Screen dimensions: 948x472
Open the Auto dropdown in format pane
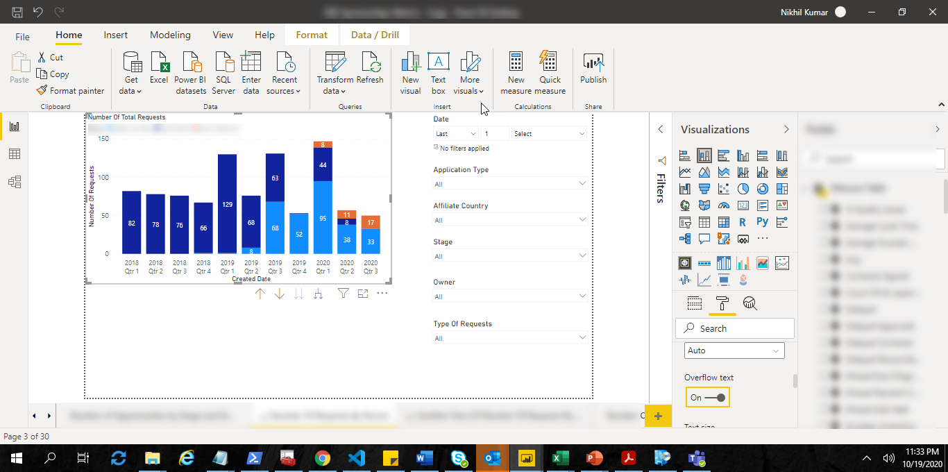(734, 351)
